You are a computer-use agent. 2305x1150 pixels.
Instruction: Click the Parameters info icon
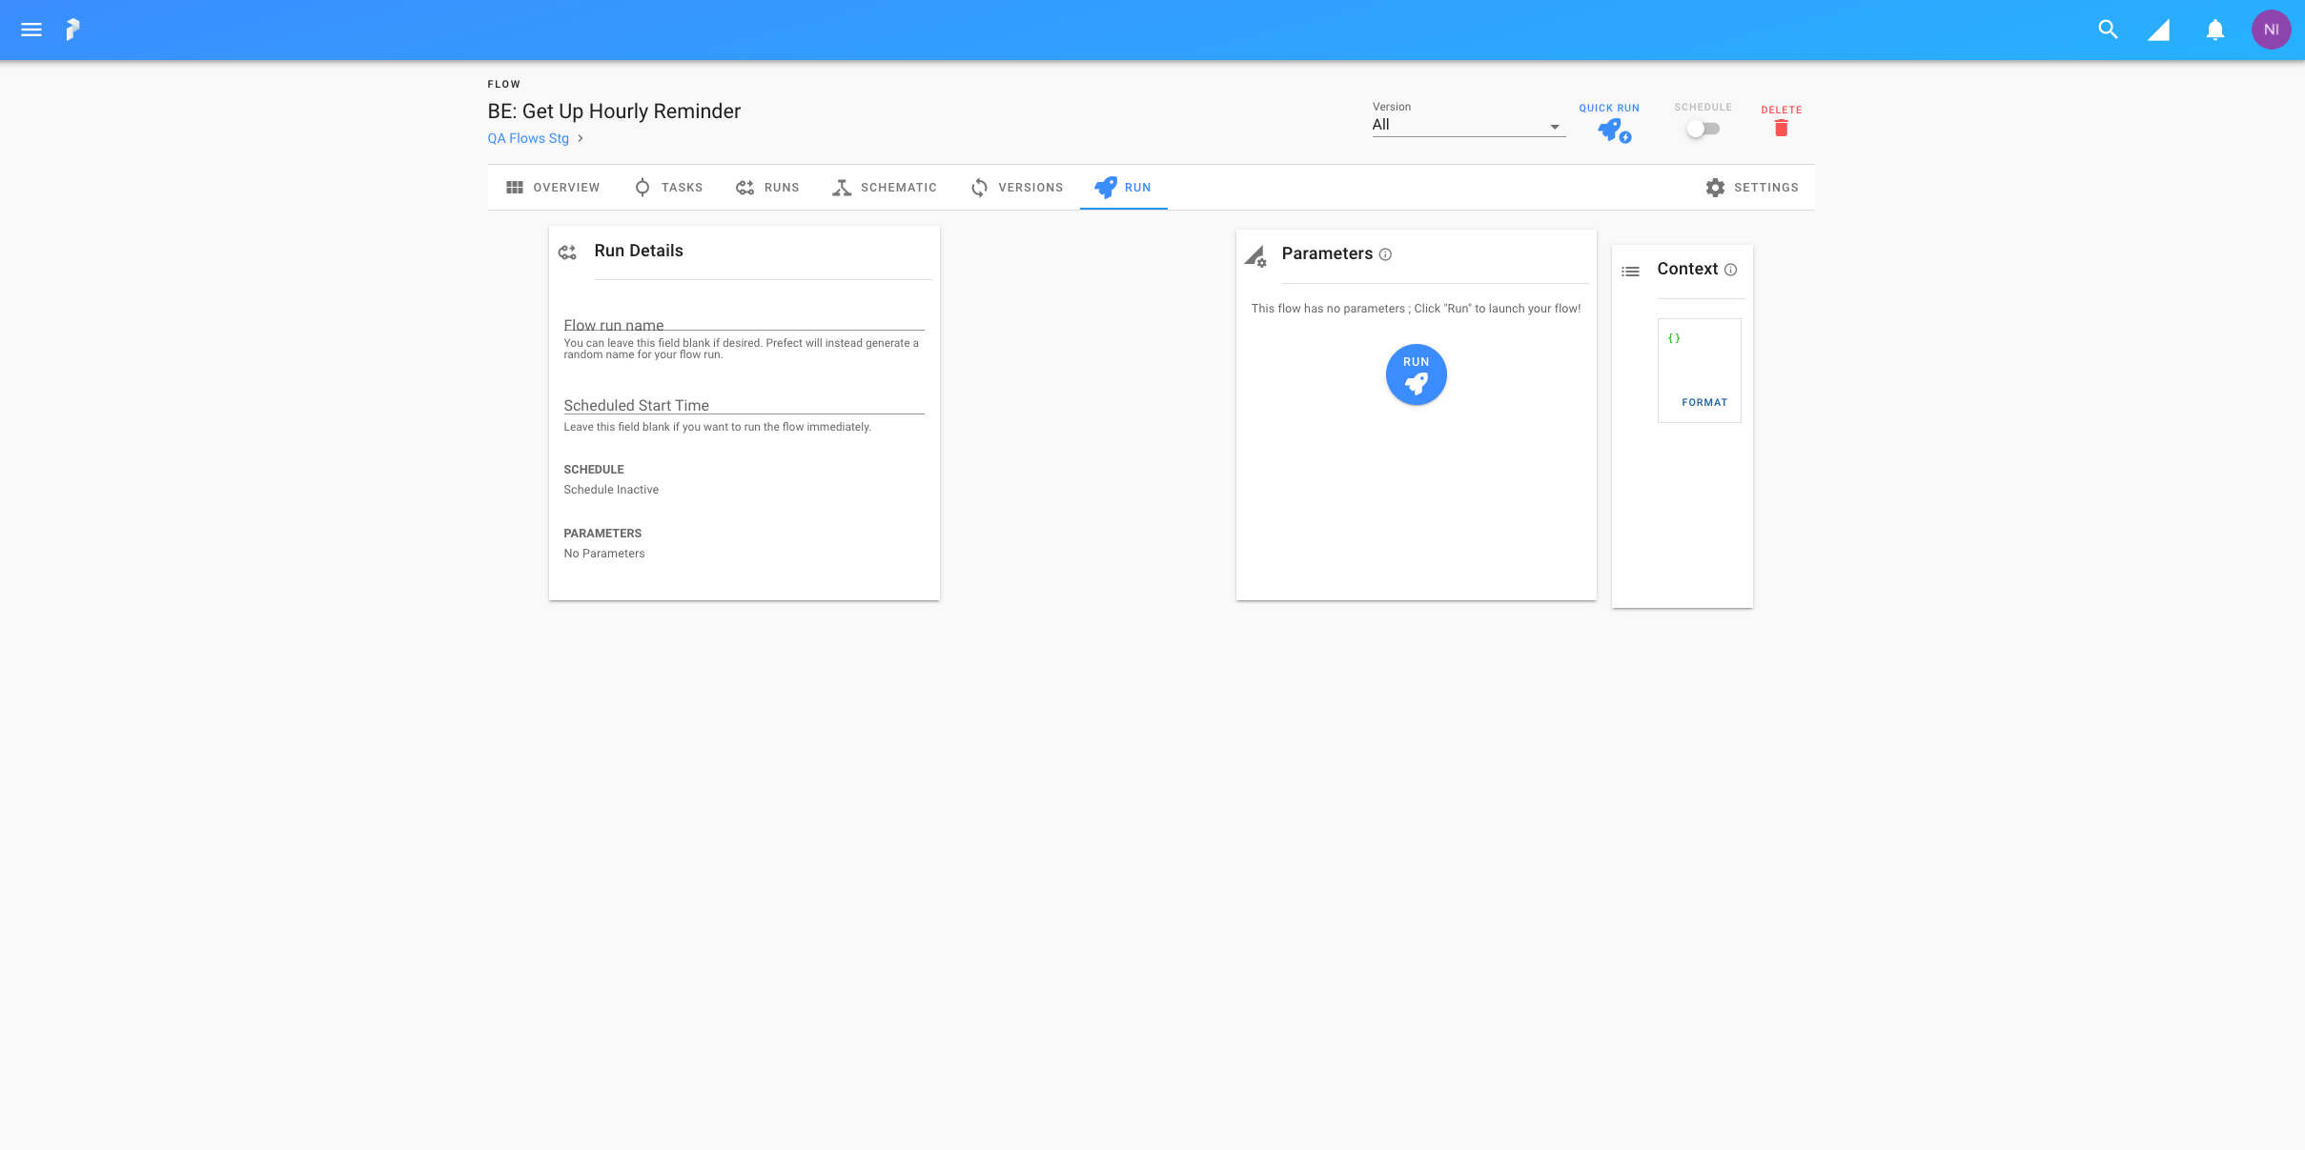click(x=1386, y=254)
